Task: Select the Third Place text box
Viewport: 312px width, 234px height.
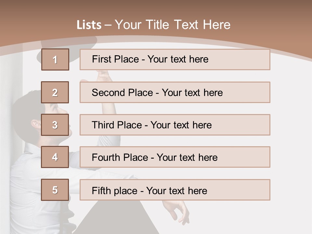Action: (175, 125)
